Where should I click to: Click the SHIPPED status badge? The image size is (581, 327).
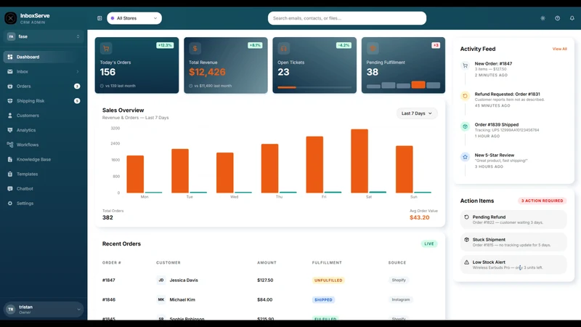(x=323, y=300)
